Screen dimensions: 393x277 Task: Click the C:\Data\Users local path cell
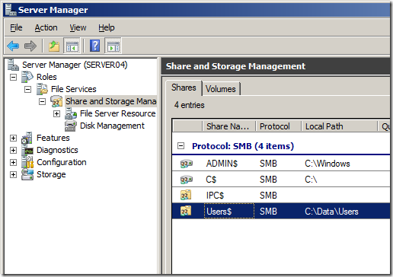click(x=331, y=212)
